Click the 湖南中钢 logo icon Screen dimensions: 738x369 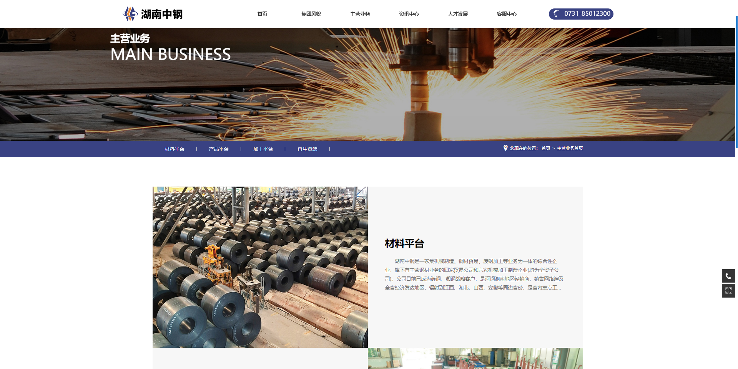pos(130,14)
